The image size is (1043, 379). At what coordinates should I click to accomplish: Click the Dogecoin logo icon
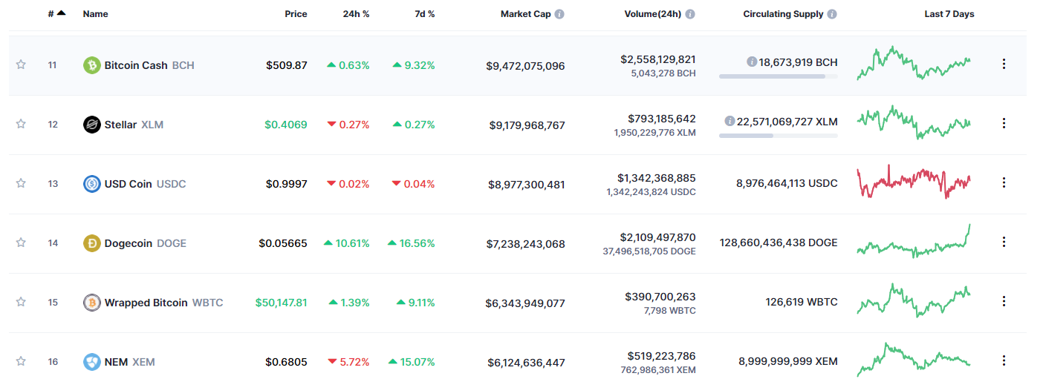click(91, 243)
